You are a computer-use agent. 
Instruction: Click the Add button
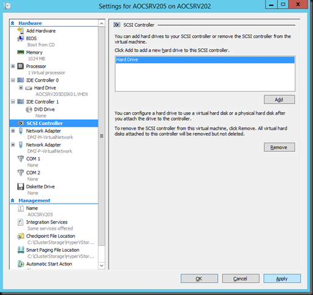pyautogui.click(x=279, y=99)
